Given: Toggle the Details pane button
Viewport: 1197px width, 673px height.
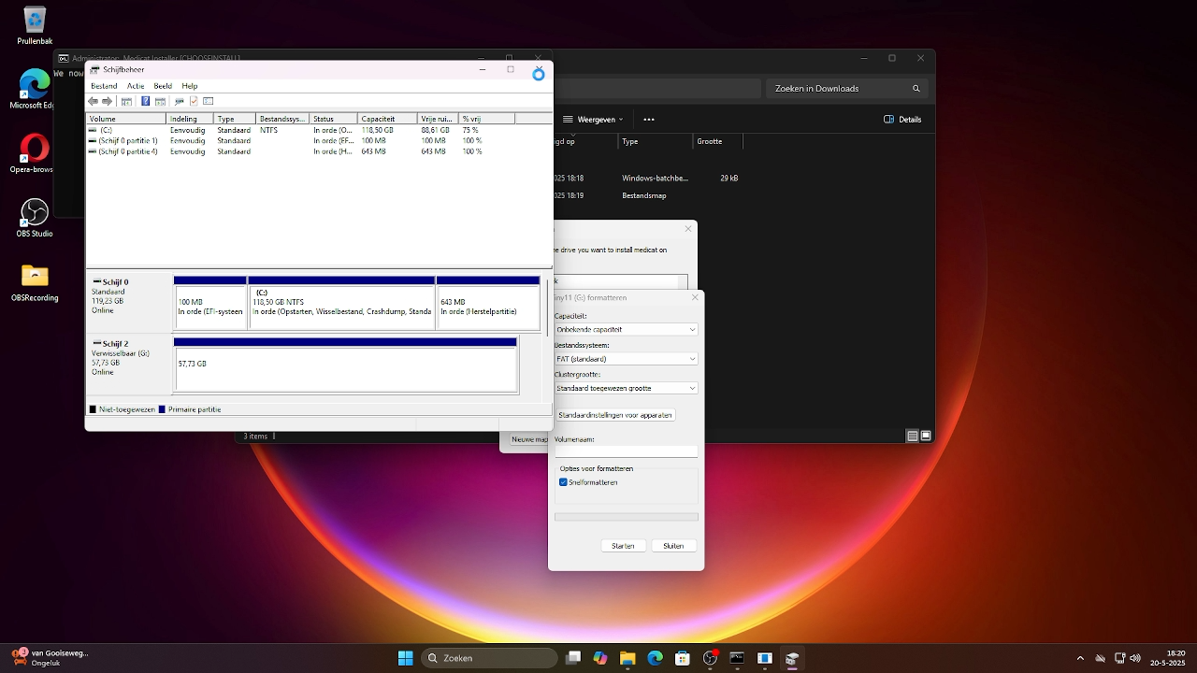Looking at the screenshot, I should point(902,120).
